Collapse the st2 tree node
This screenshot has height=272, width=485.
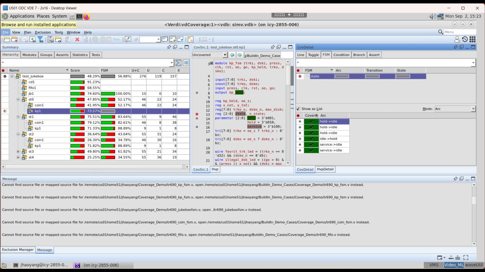coord(18,134)
